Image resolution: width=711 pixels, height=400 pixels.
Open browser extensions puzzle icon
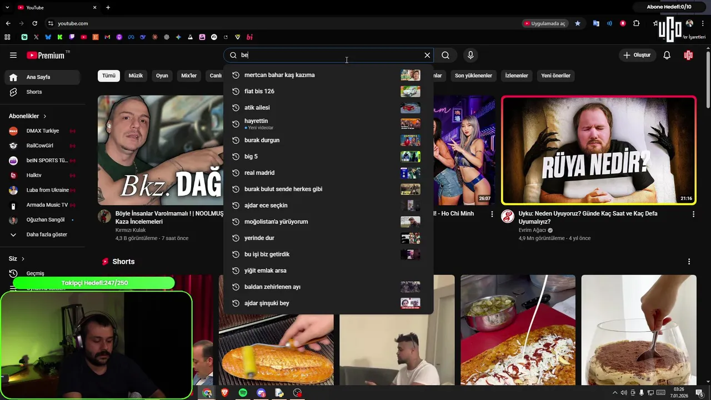pos(637,23)
